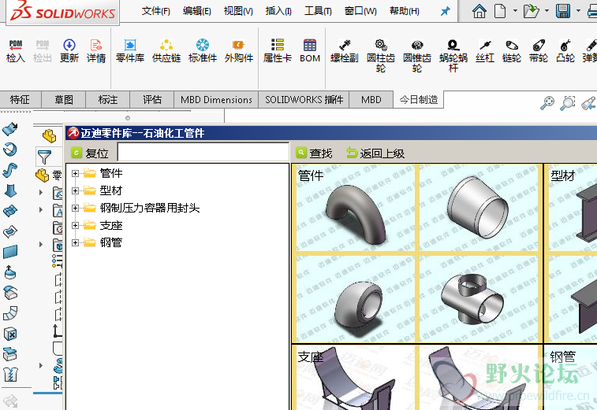Launch the 链轮 sprocket tool
This screenshot has height=410, width=597.
click(511, 51)
